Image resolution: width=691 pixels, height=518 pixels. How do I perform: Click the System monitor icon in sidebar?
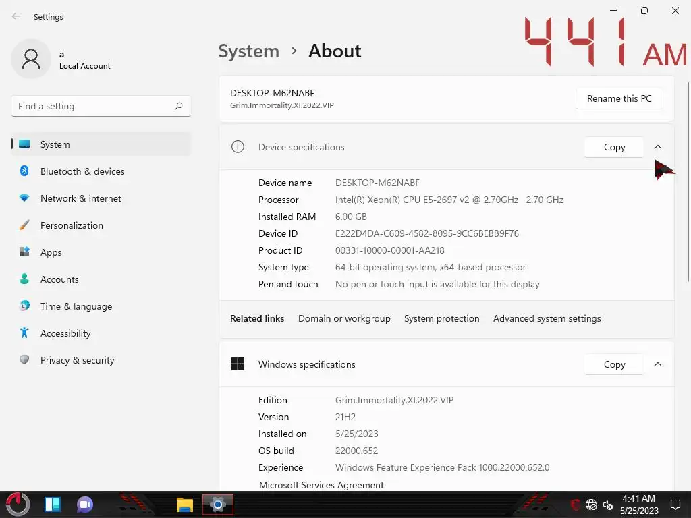click(24, 144)
